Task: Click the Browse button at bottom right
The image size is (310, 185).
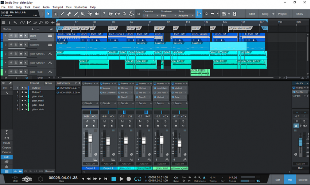Action: coord(303,180)
